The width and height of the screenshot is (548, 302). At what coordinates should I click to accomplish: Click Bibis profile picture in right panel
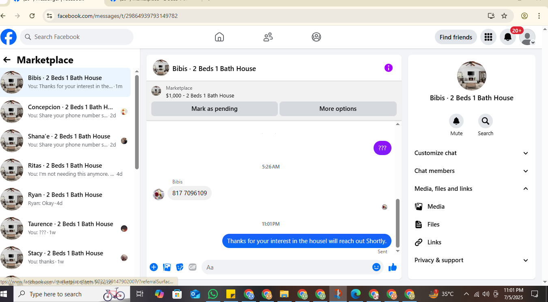(x=471, y=76)
